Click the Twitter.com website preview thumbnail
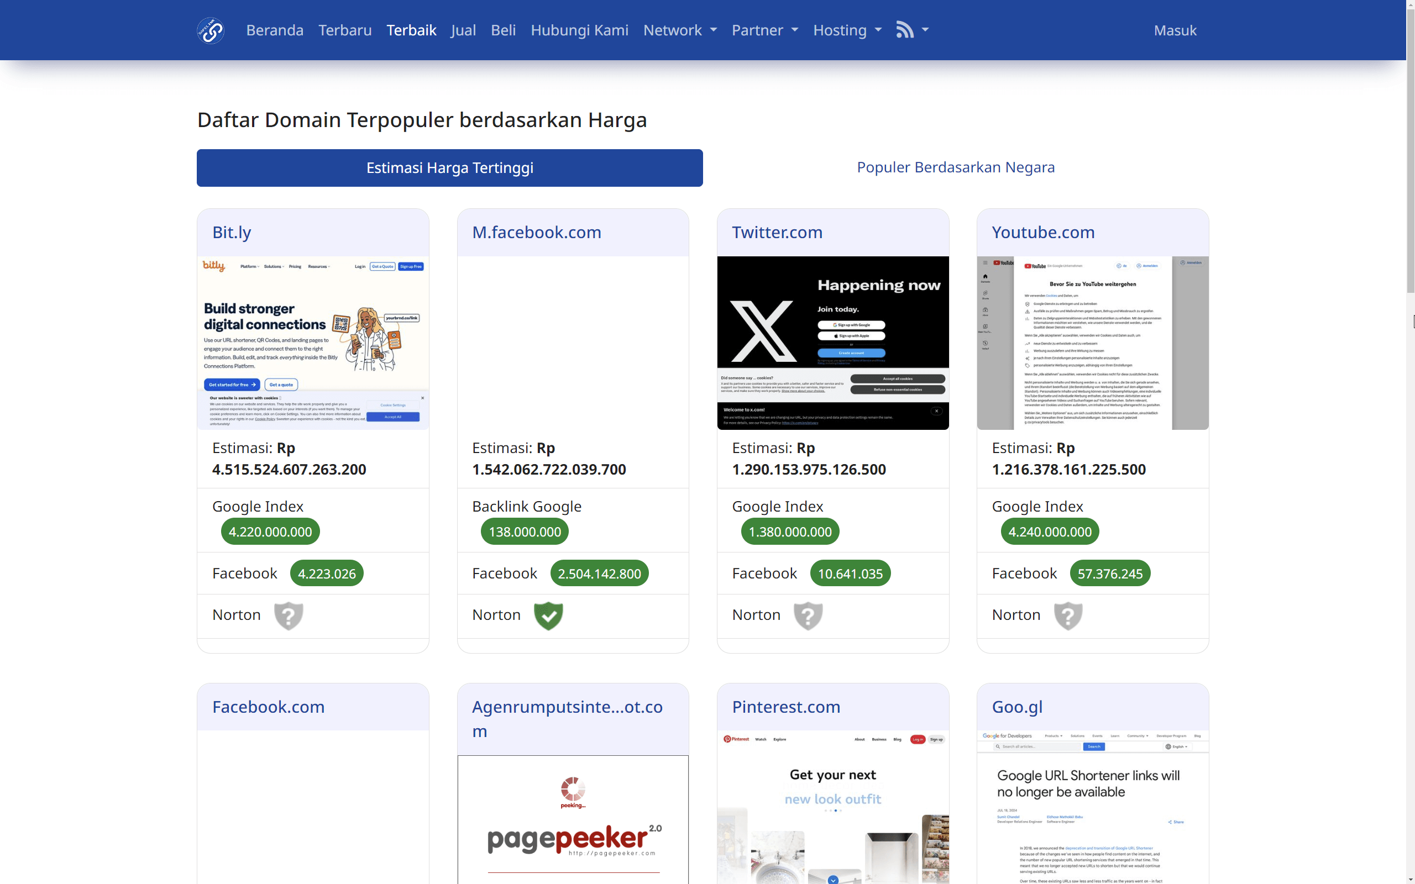The width and height of the screenshot is (1415, 884). pyautogui.click(x=832, y=342)
